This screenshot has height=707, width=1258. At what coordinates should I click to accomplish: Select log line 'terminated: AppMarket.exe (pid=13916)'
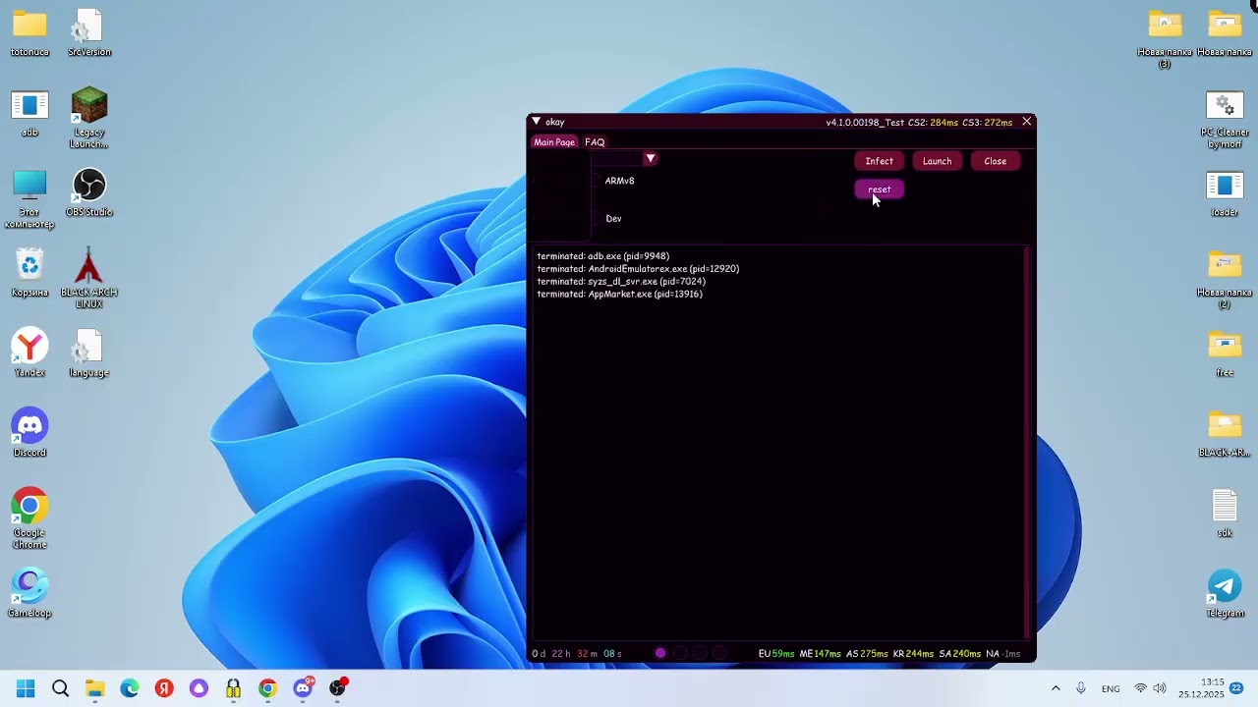[x=619, y=295]
